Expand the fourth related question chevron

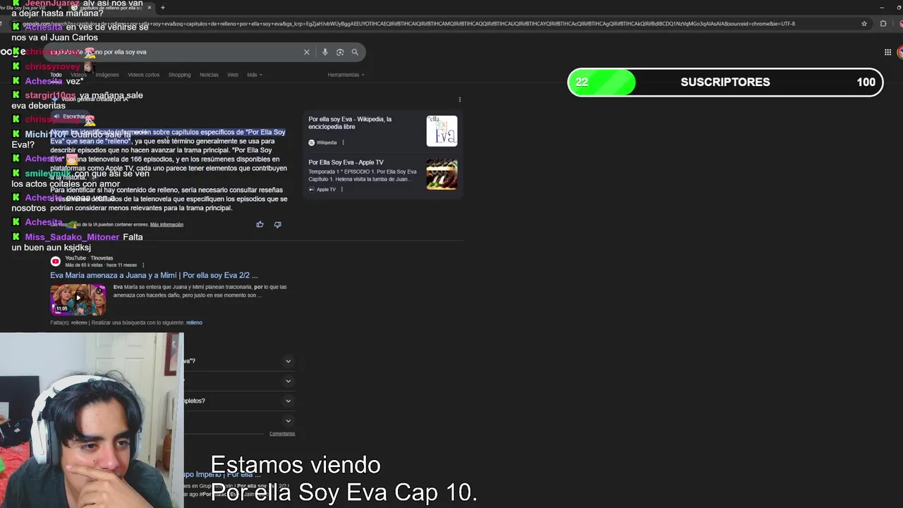[x=288, y=421]
